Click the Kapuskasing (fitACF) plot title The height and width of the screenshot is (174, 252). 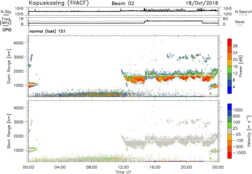(59, 3)
